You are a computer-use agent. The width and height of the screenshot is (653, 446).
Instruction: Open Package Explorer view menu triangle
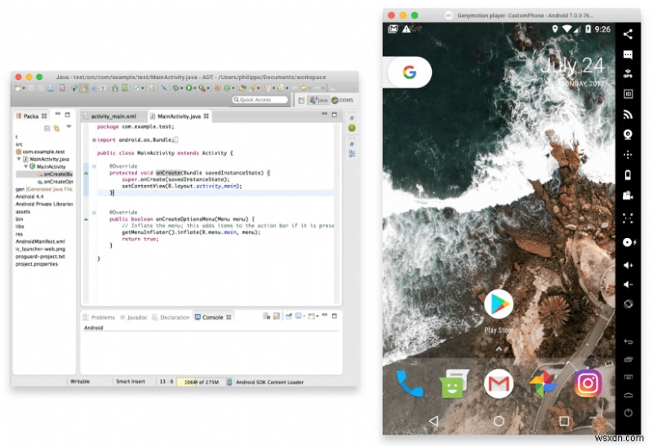[69, 126]
